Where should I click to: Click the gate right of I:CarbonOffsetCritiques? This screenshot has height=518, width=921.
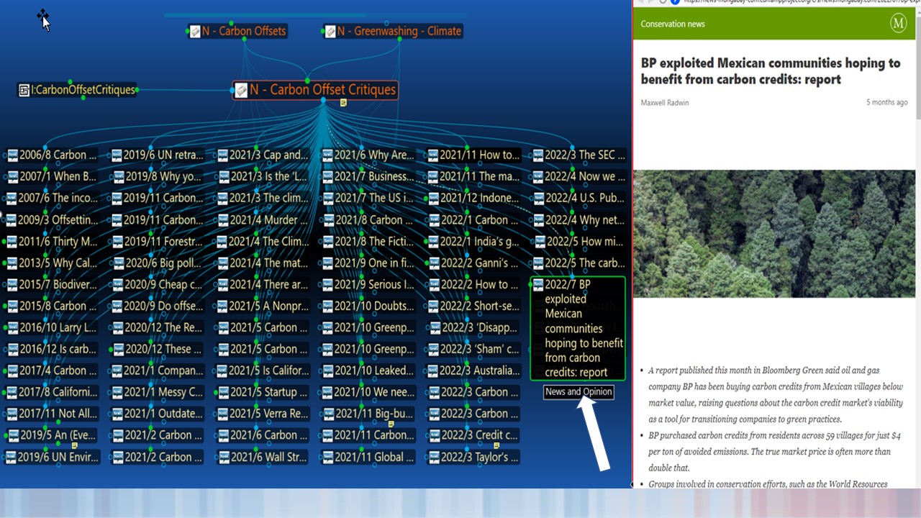click(137, 90)
